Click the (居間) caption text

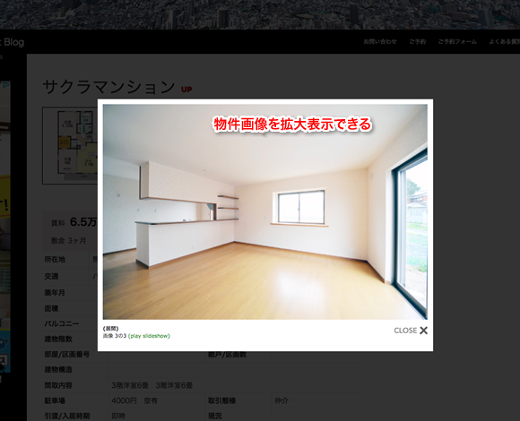pyautogui.click(x=111, y=329)
